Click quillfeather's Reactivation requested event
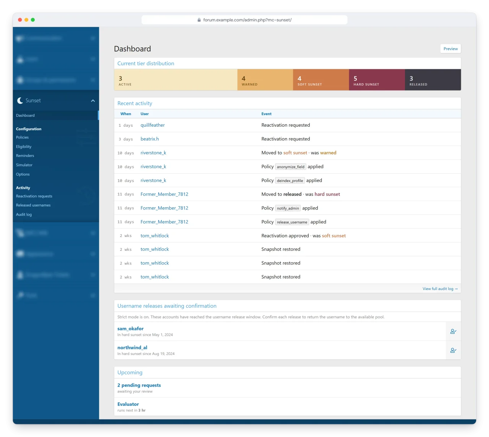The width and height of the screenshot is (489, 437). pyautogui.click(x=286, y=125)
